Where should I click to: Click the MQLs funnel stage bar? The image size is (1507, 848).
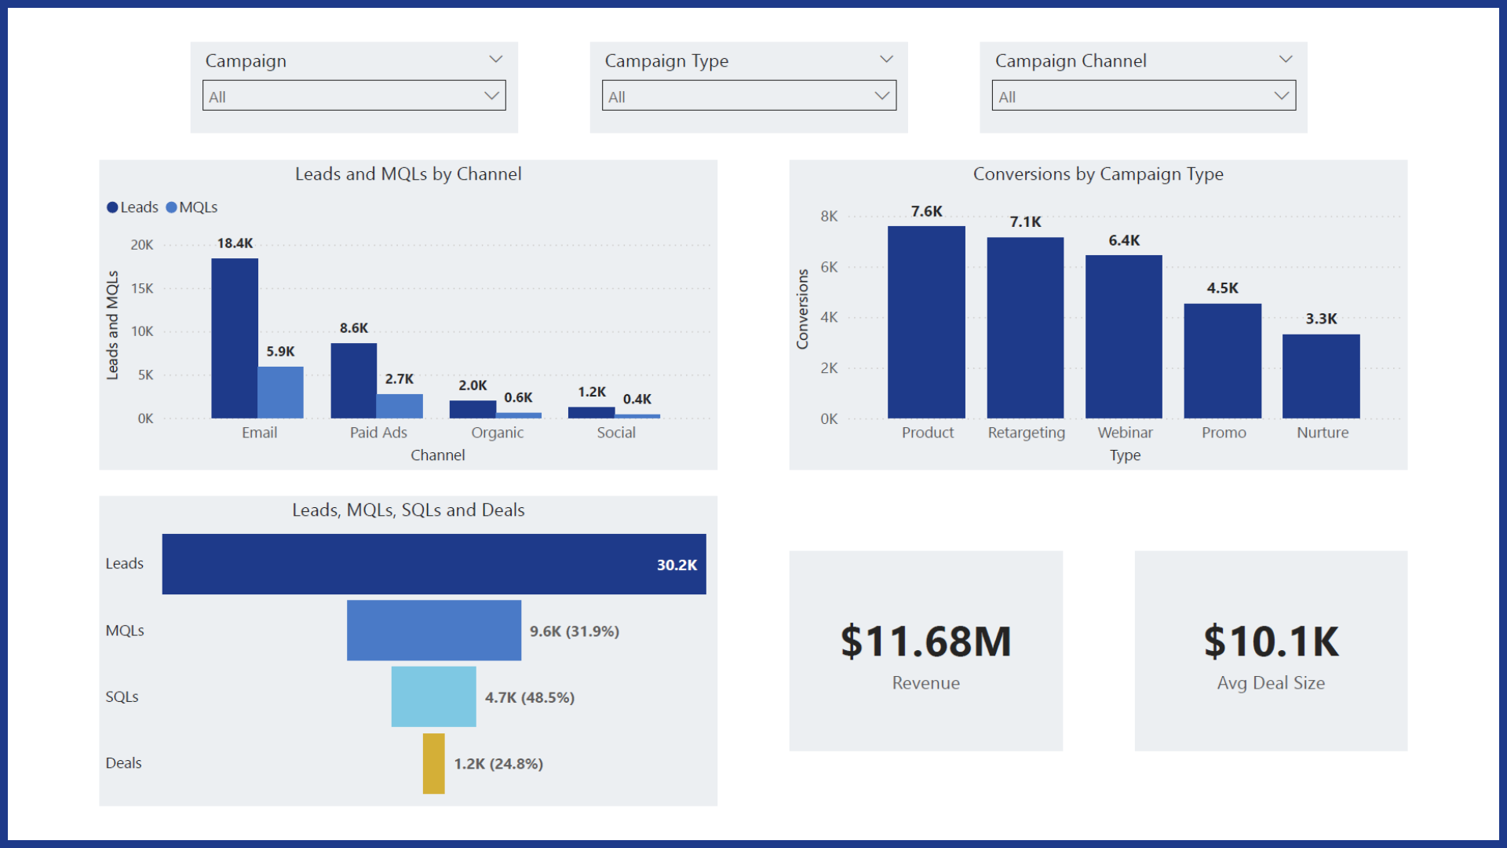tap(433, 630)
